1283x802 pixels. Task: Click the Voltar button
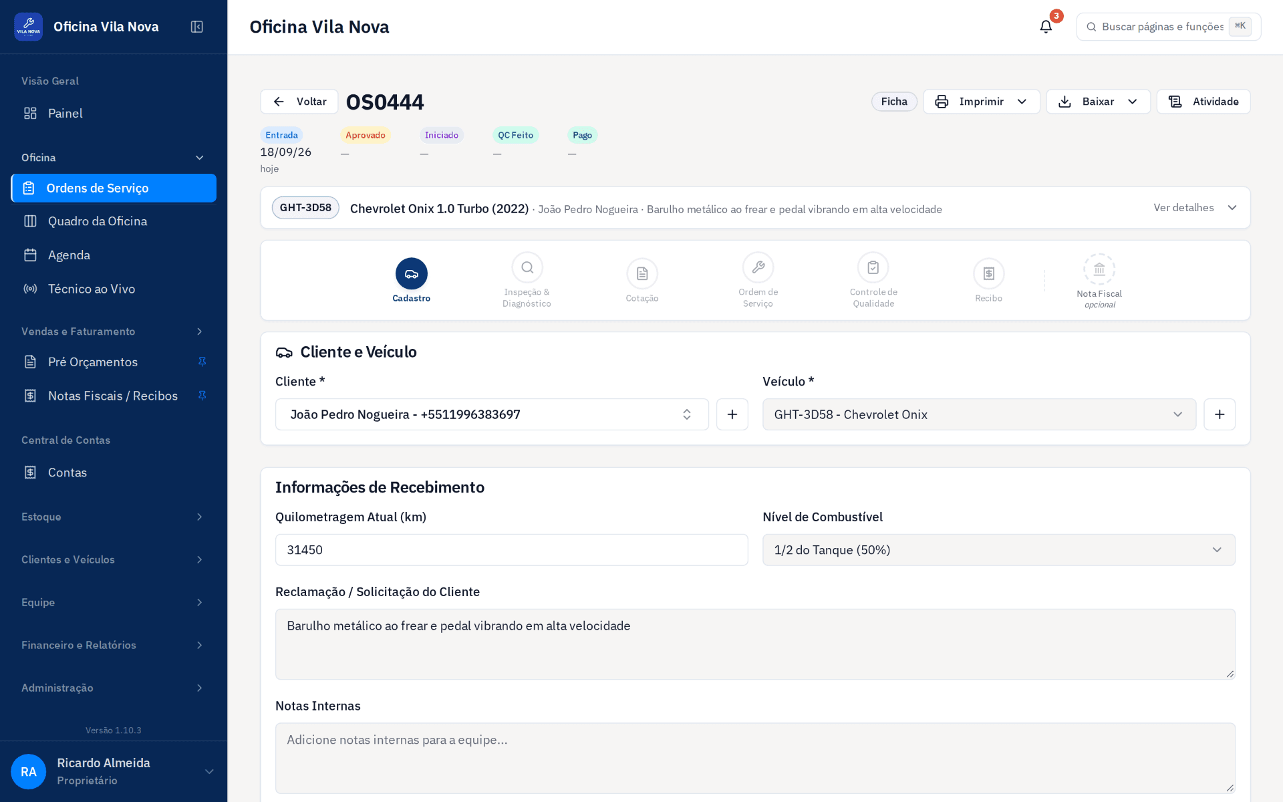(x=299, y=102)
